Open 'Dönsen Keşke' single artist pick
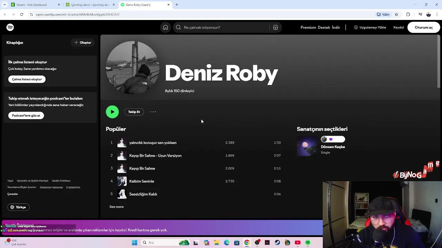442x248 pixels. pos(333,147)
